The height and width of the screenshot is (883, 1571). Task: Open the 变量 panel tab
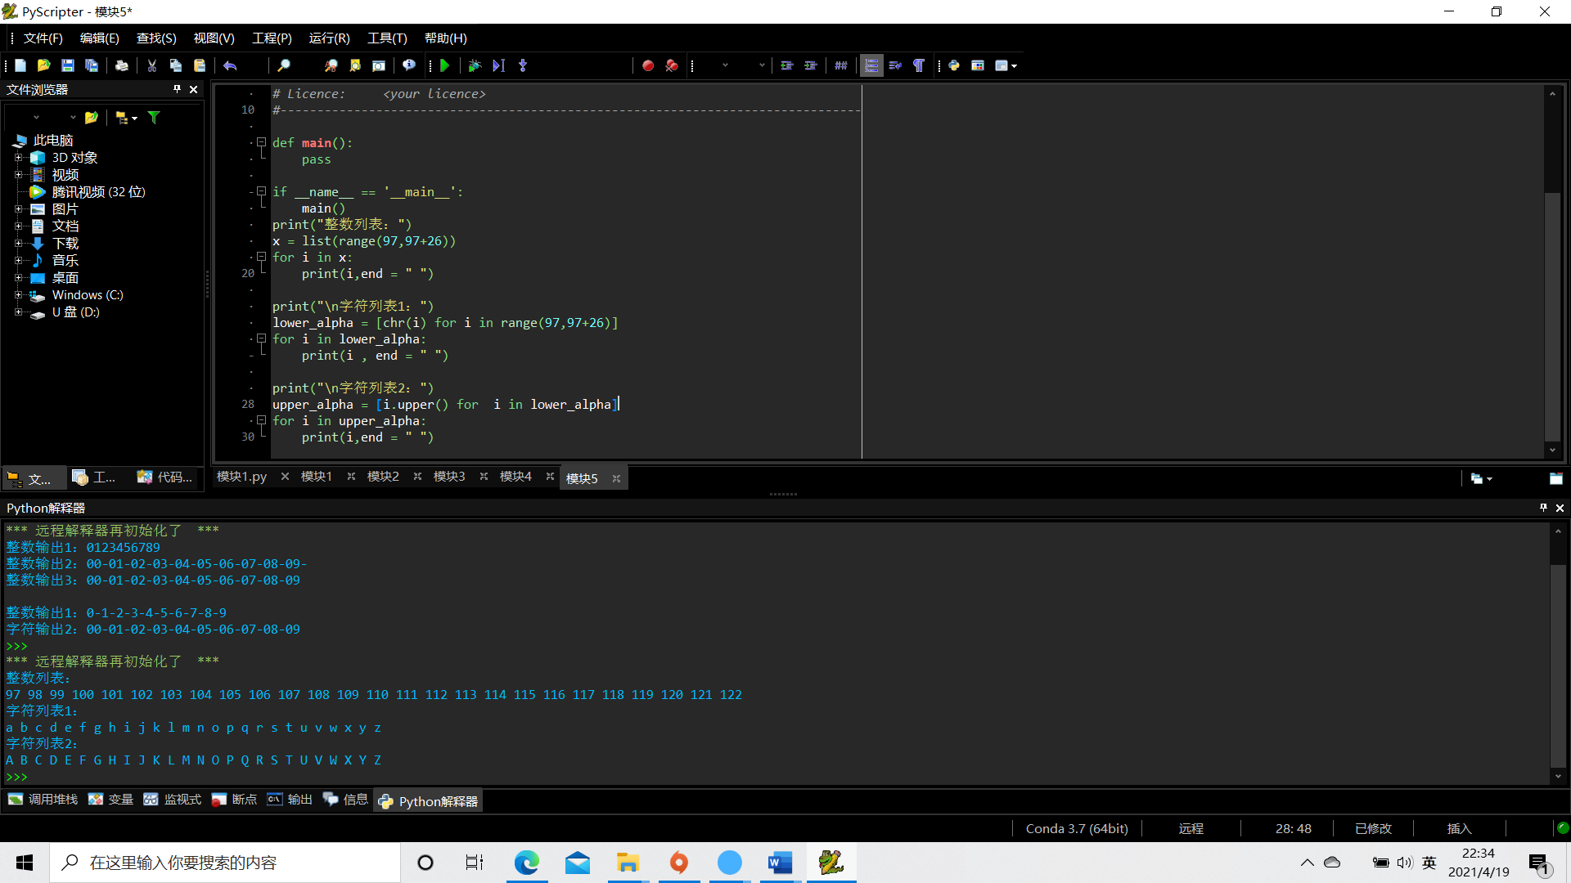111,800
